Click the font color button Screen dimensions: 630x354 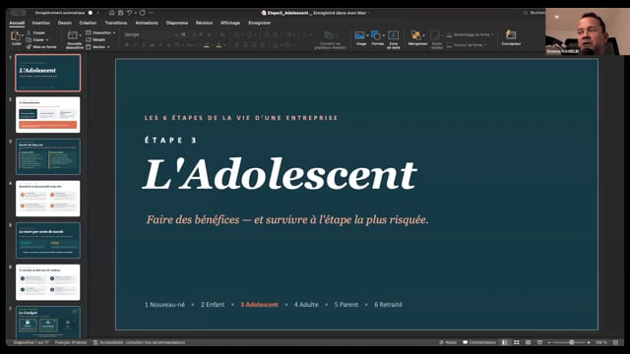(x=219, y=45)
